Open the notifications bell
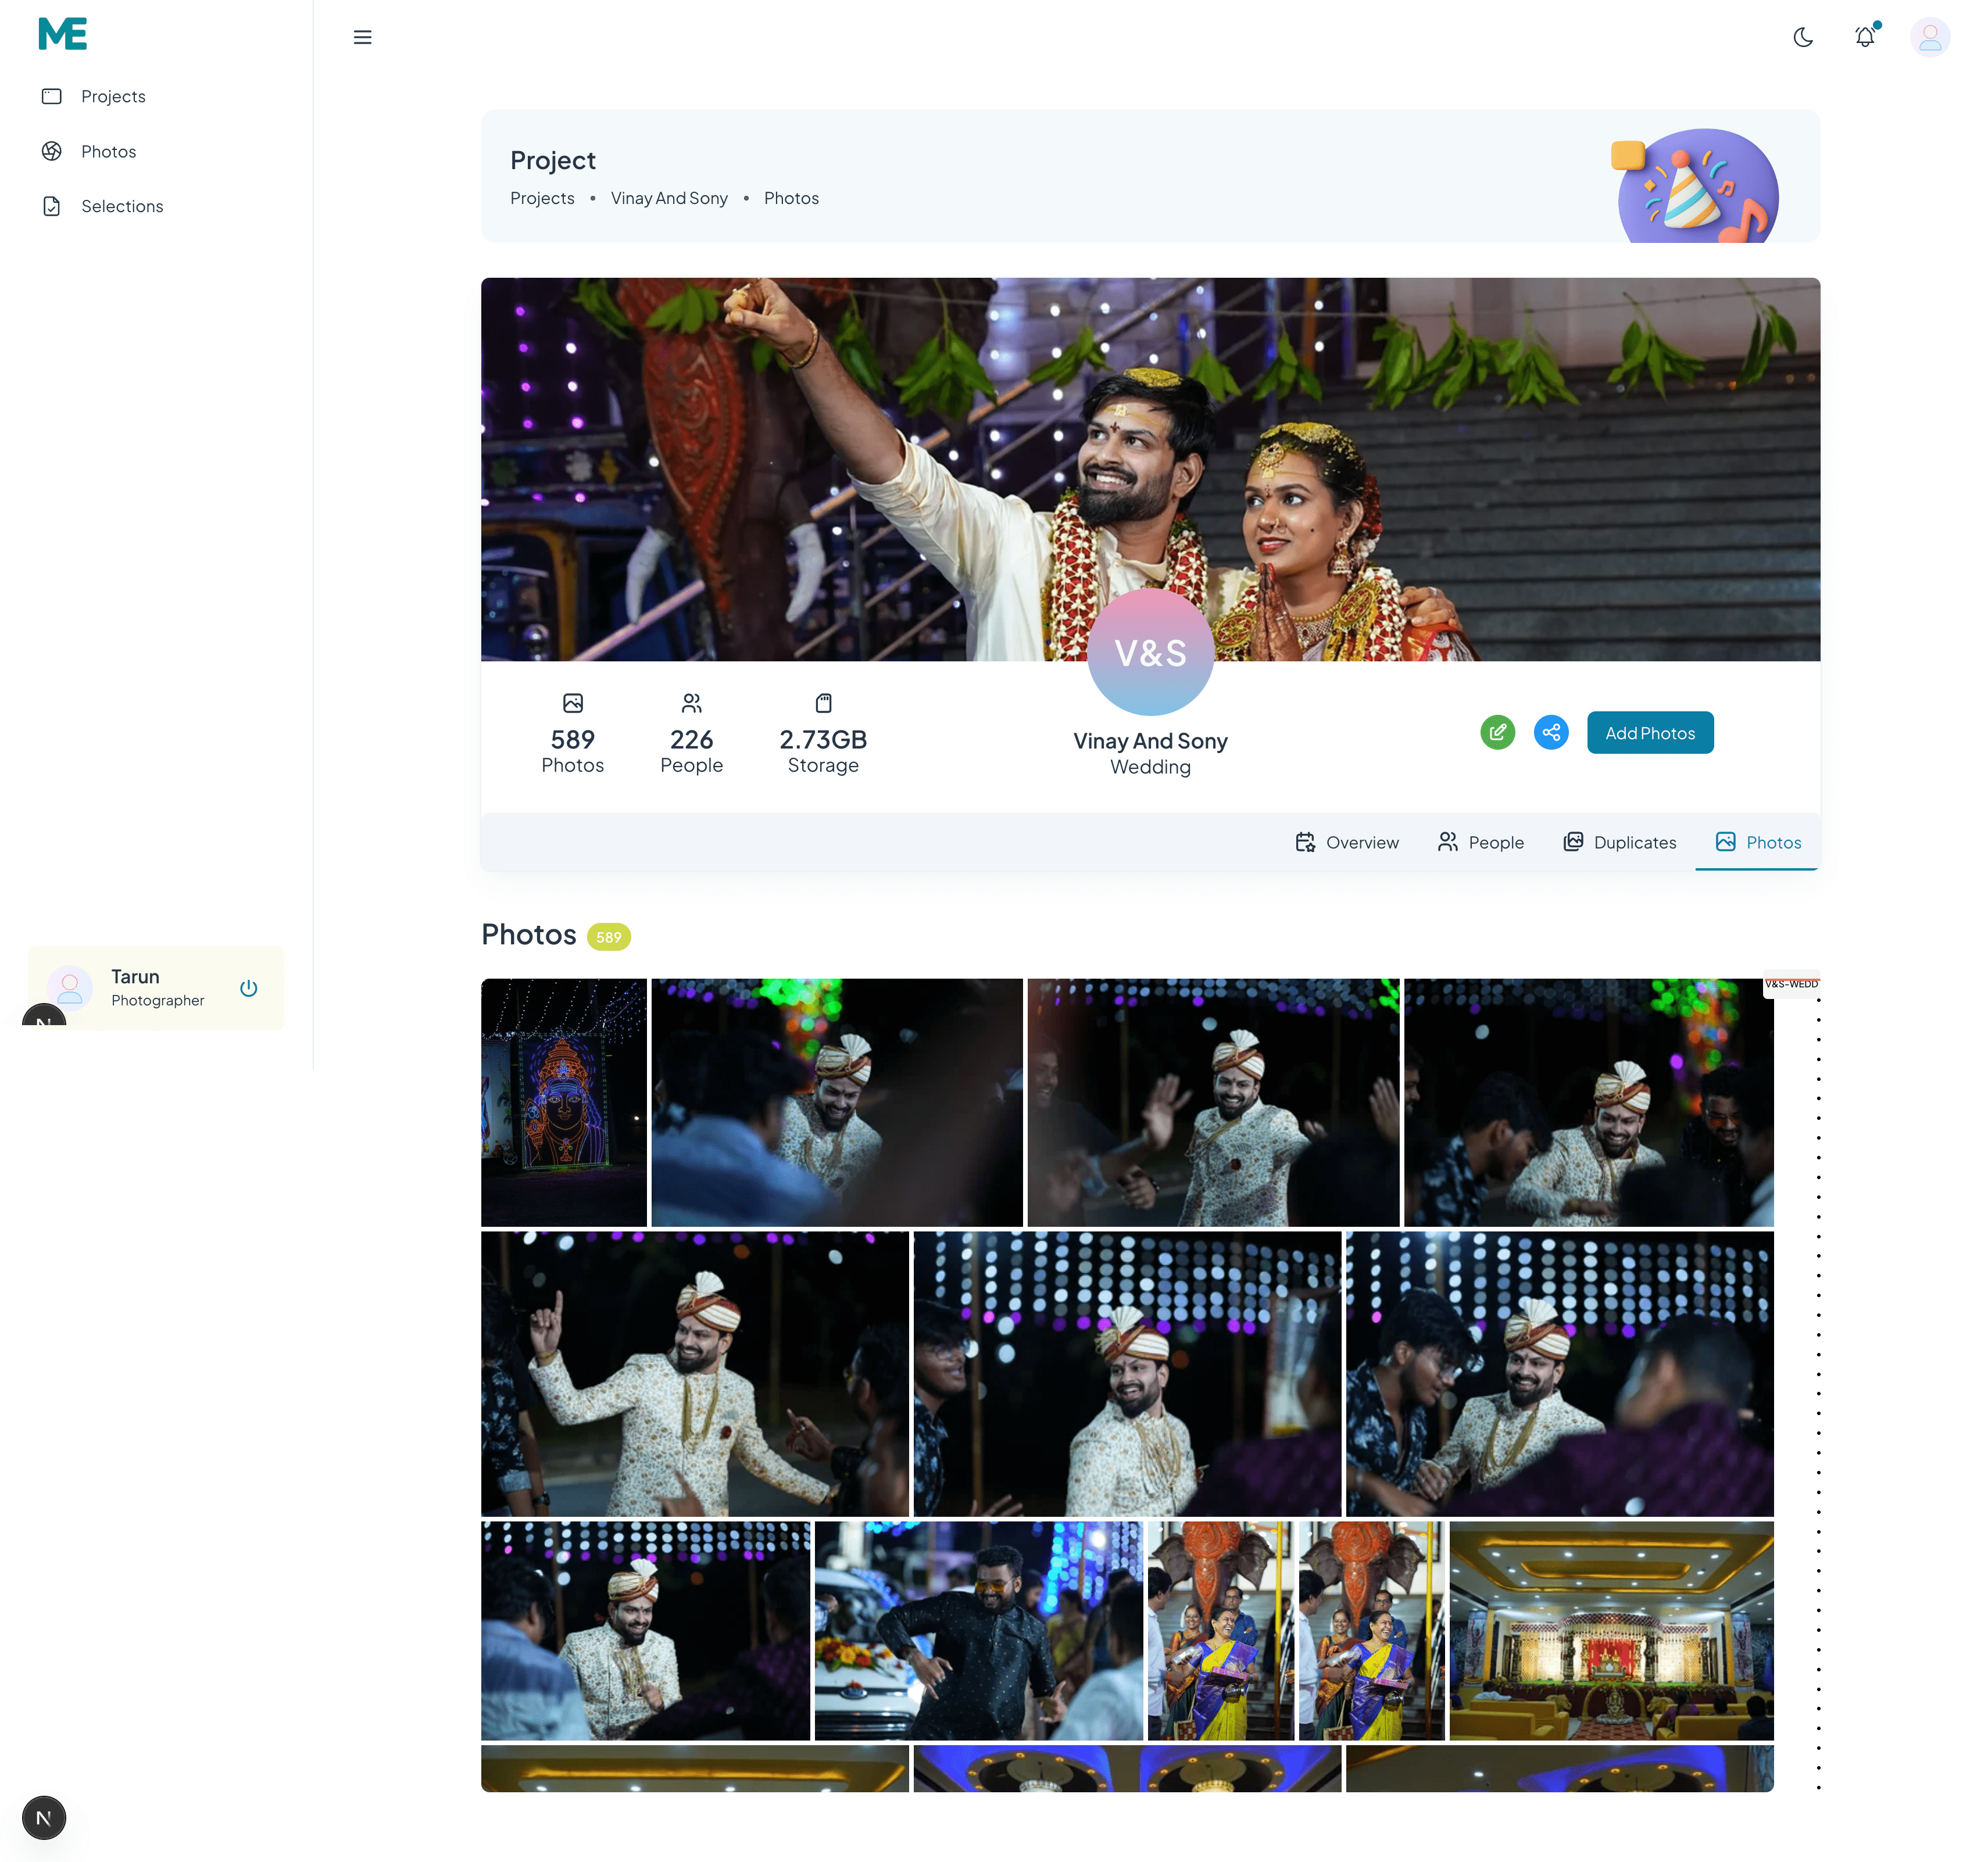 click(x=1864, y=37)
